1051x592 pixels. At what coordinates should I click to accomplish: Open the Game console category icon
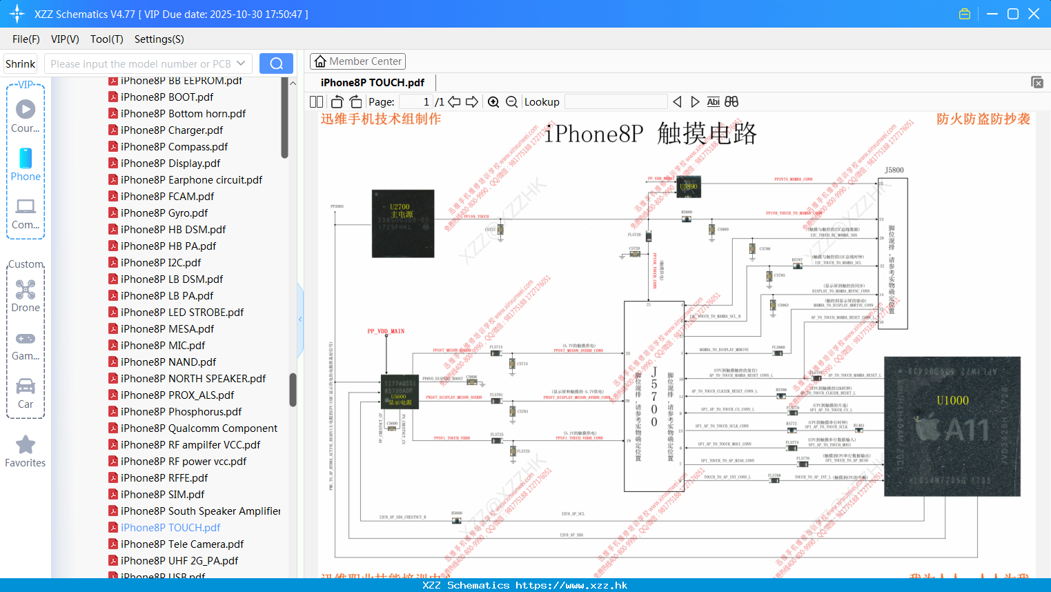point(26,338)
